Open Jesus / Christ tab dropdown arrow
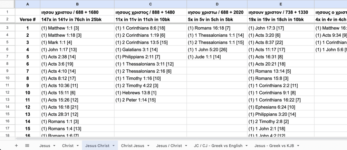Screen dimensions: 347x150 (186, 146)
